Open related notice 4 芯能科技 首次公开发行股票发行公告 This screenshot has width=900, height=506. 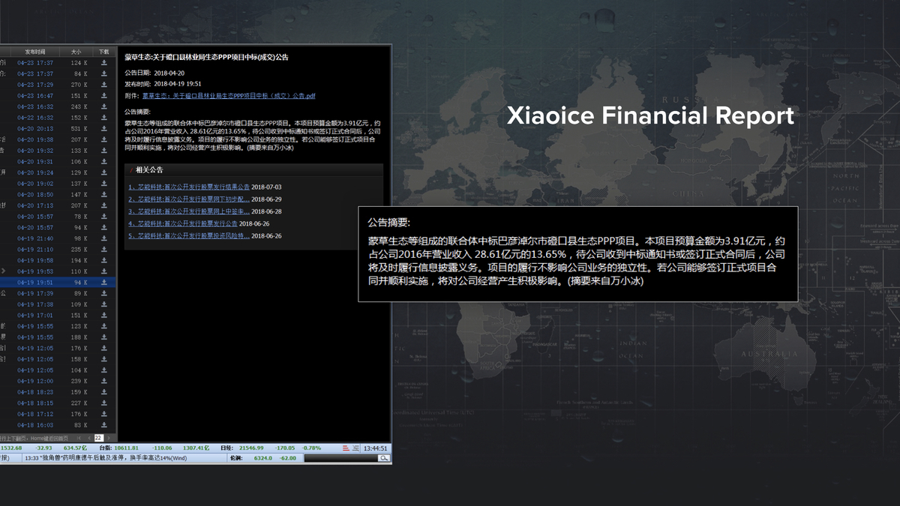coord(183,223)
